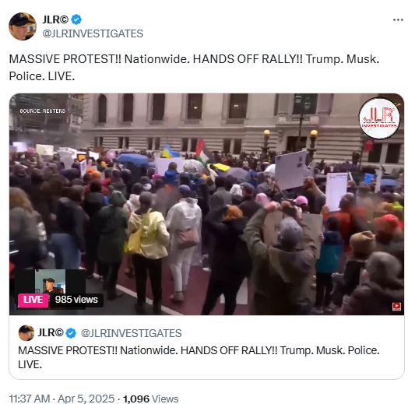Click the 11:37 AM · Apr 5, 2025 timestamp

tap(62, 399)
